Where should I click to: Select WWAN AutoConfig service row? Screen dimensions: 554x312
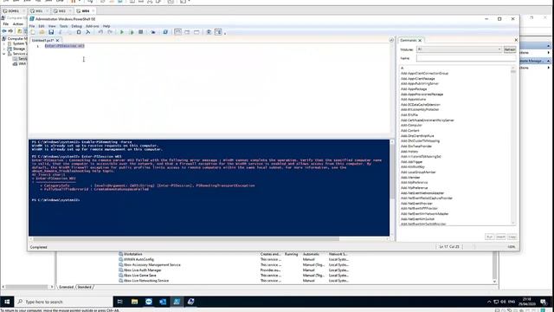click(x=235, y=259)
